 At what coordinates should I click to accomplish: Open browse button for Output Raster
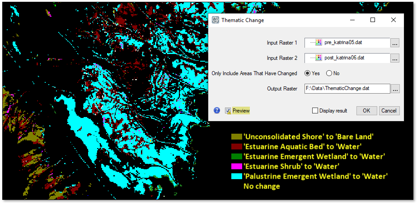[x=395, y=89]
